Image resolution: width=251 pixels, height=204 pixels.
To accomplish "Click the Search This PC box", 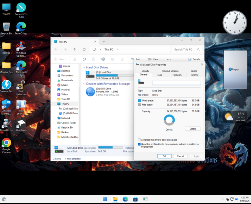I will coord(187,49).
